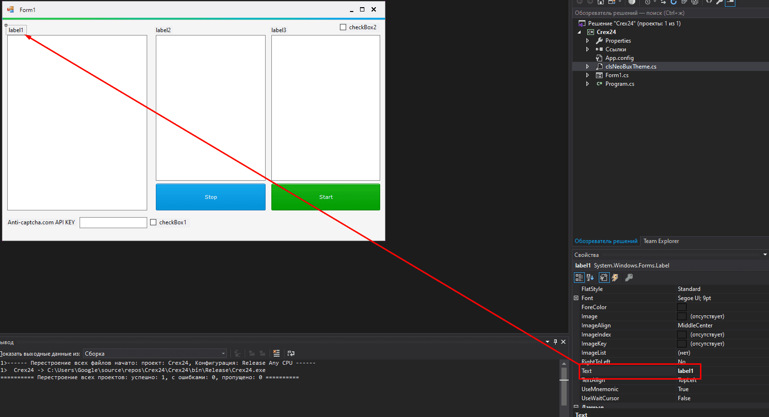Click the Output panel vertical scrollbar

click(564, 387)
